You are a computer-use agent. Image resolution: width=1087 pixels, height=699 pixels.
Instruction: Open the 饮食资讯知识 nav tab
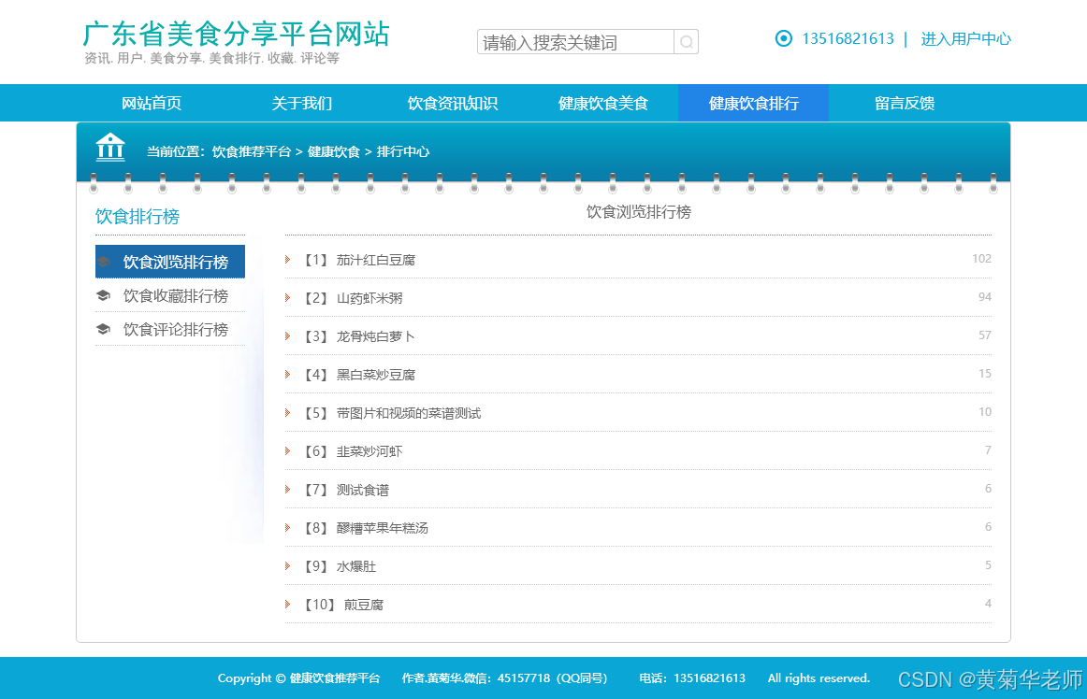(452, 103)
